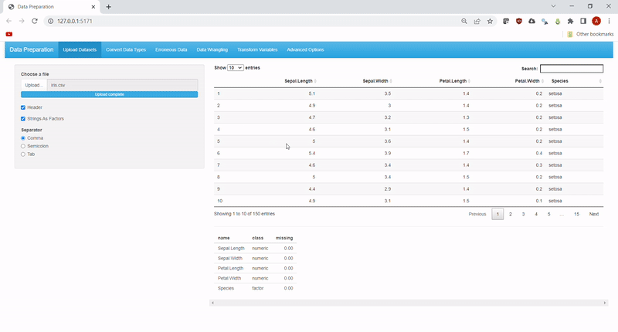Open the tab search chevron
The height and width of the screenshot is (332, 618).
[x=553, y=6]
